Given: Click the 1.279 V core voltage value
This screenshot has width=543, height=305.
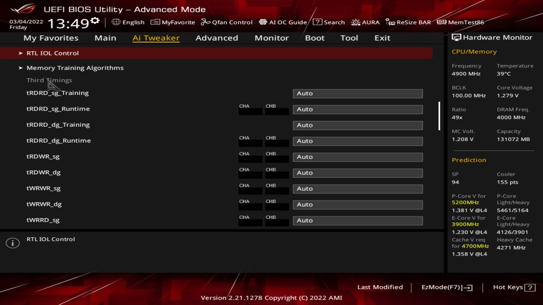Looking at the screenshot, I should 508,96.
